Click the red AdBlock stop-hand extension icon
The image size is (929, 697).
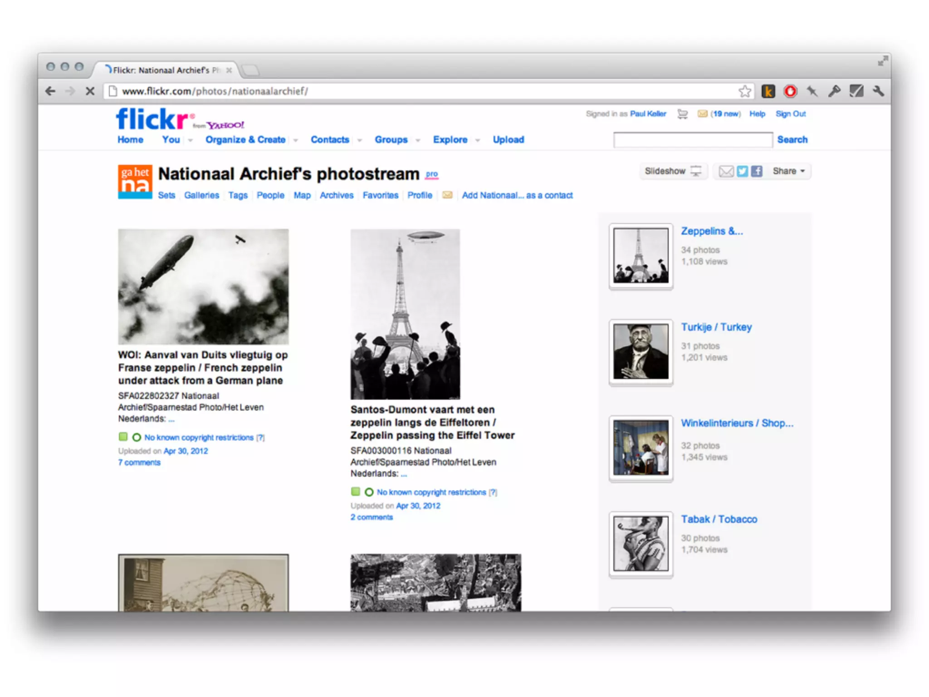click(790, 91)
